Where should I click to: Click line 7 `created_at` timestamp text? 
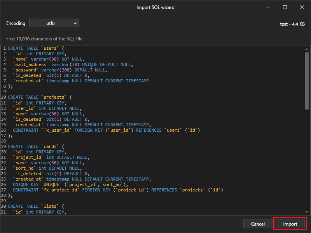pos(81,81)
